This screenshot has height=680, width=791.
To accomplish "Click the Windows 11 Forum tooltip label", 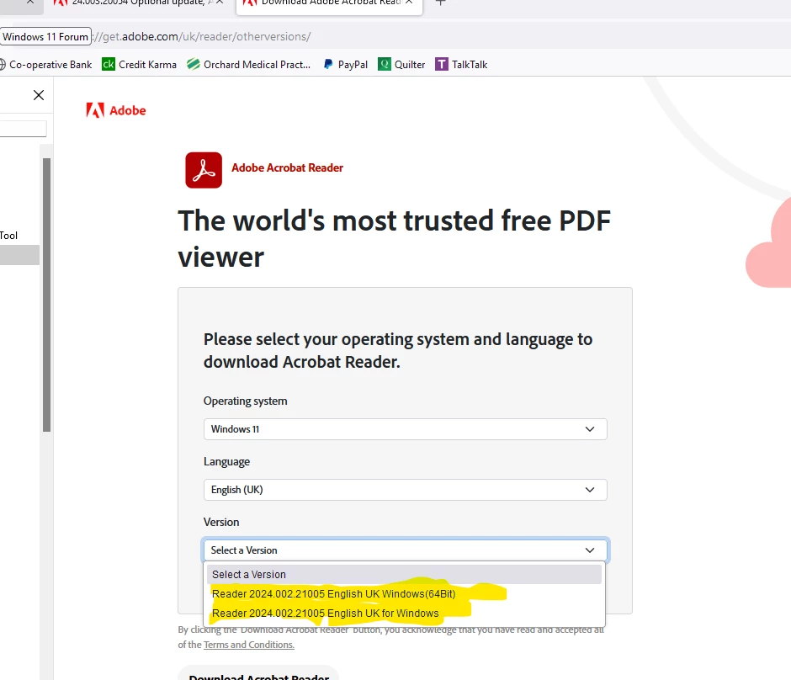I will 45,37.
